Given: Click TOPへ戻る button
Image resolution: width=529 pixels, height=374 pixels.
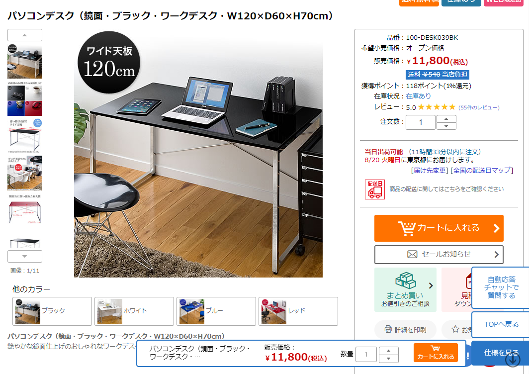Looking at the screenshot, I should pyautogui.click(x=501, y=324).
